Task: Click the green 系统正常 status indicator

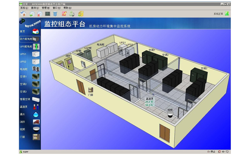Action: pyautogui.click(x=227, y=13)
